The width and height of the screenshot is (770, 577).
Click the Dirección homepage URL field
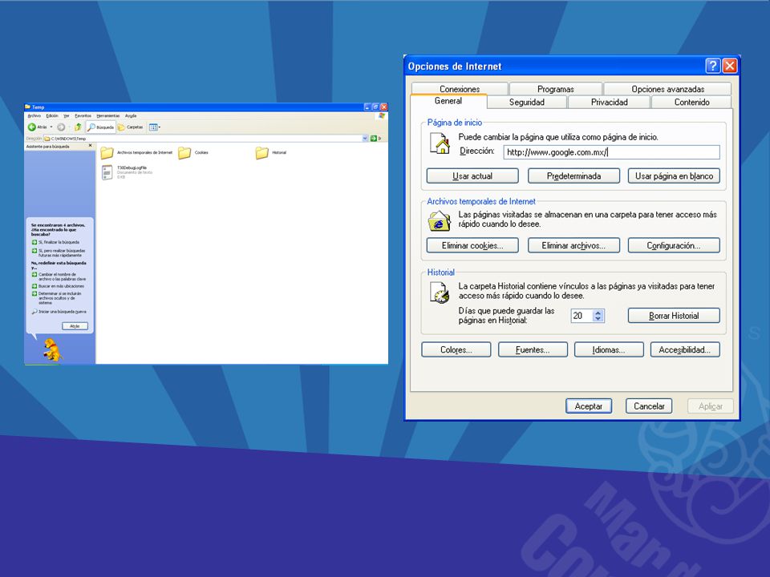click(x=611, y=152)
